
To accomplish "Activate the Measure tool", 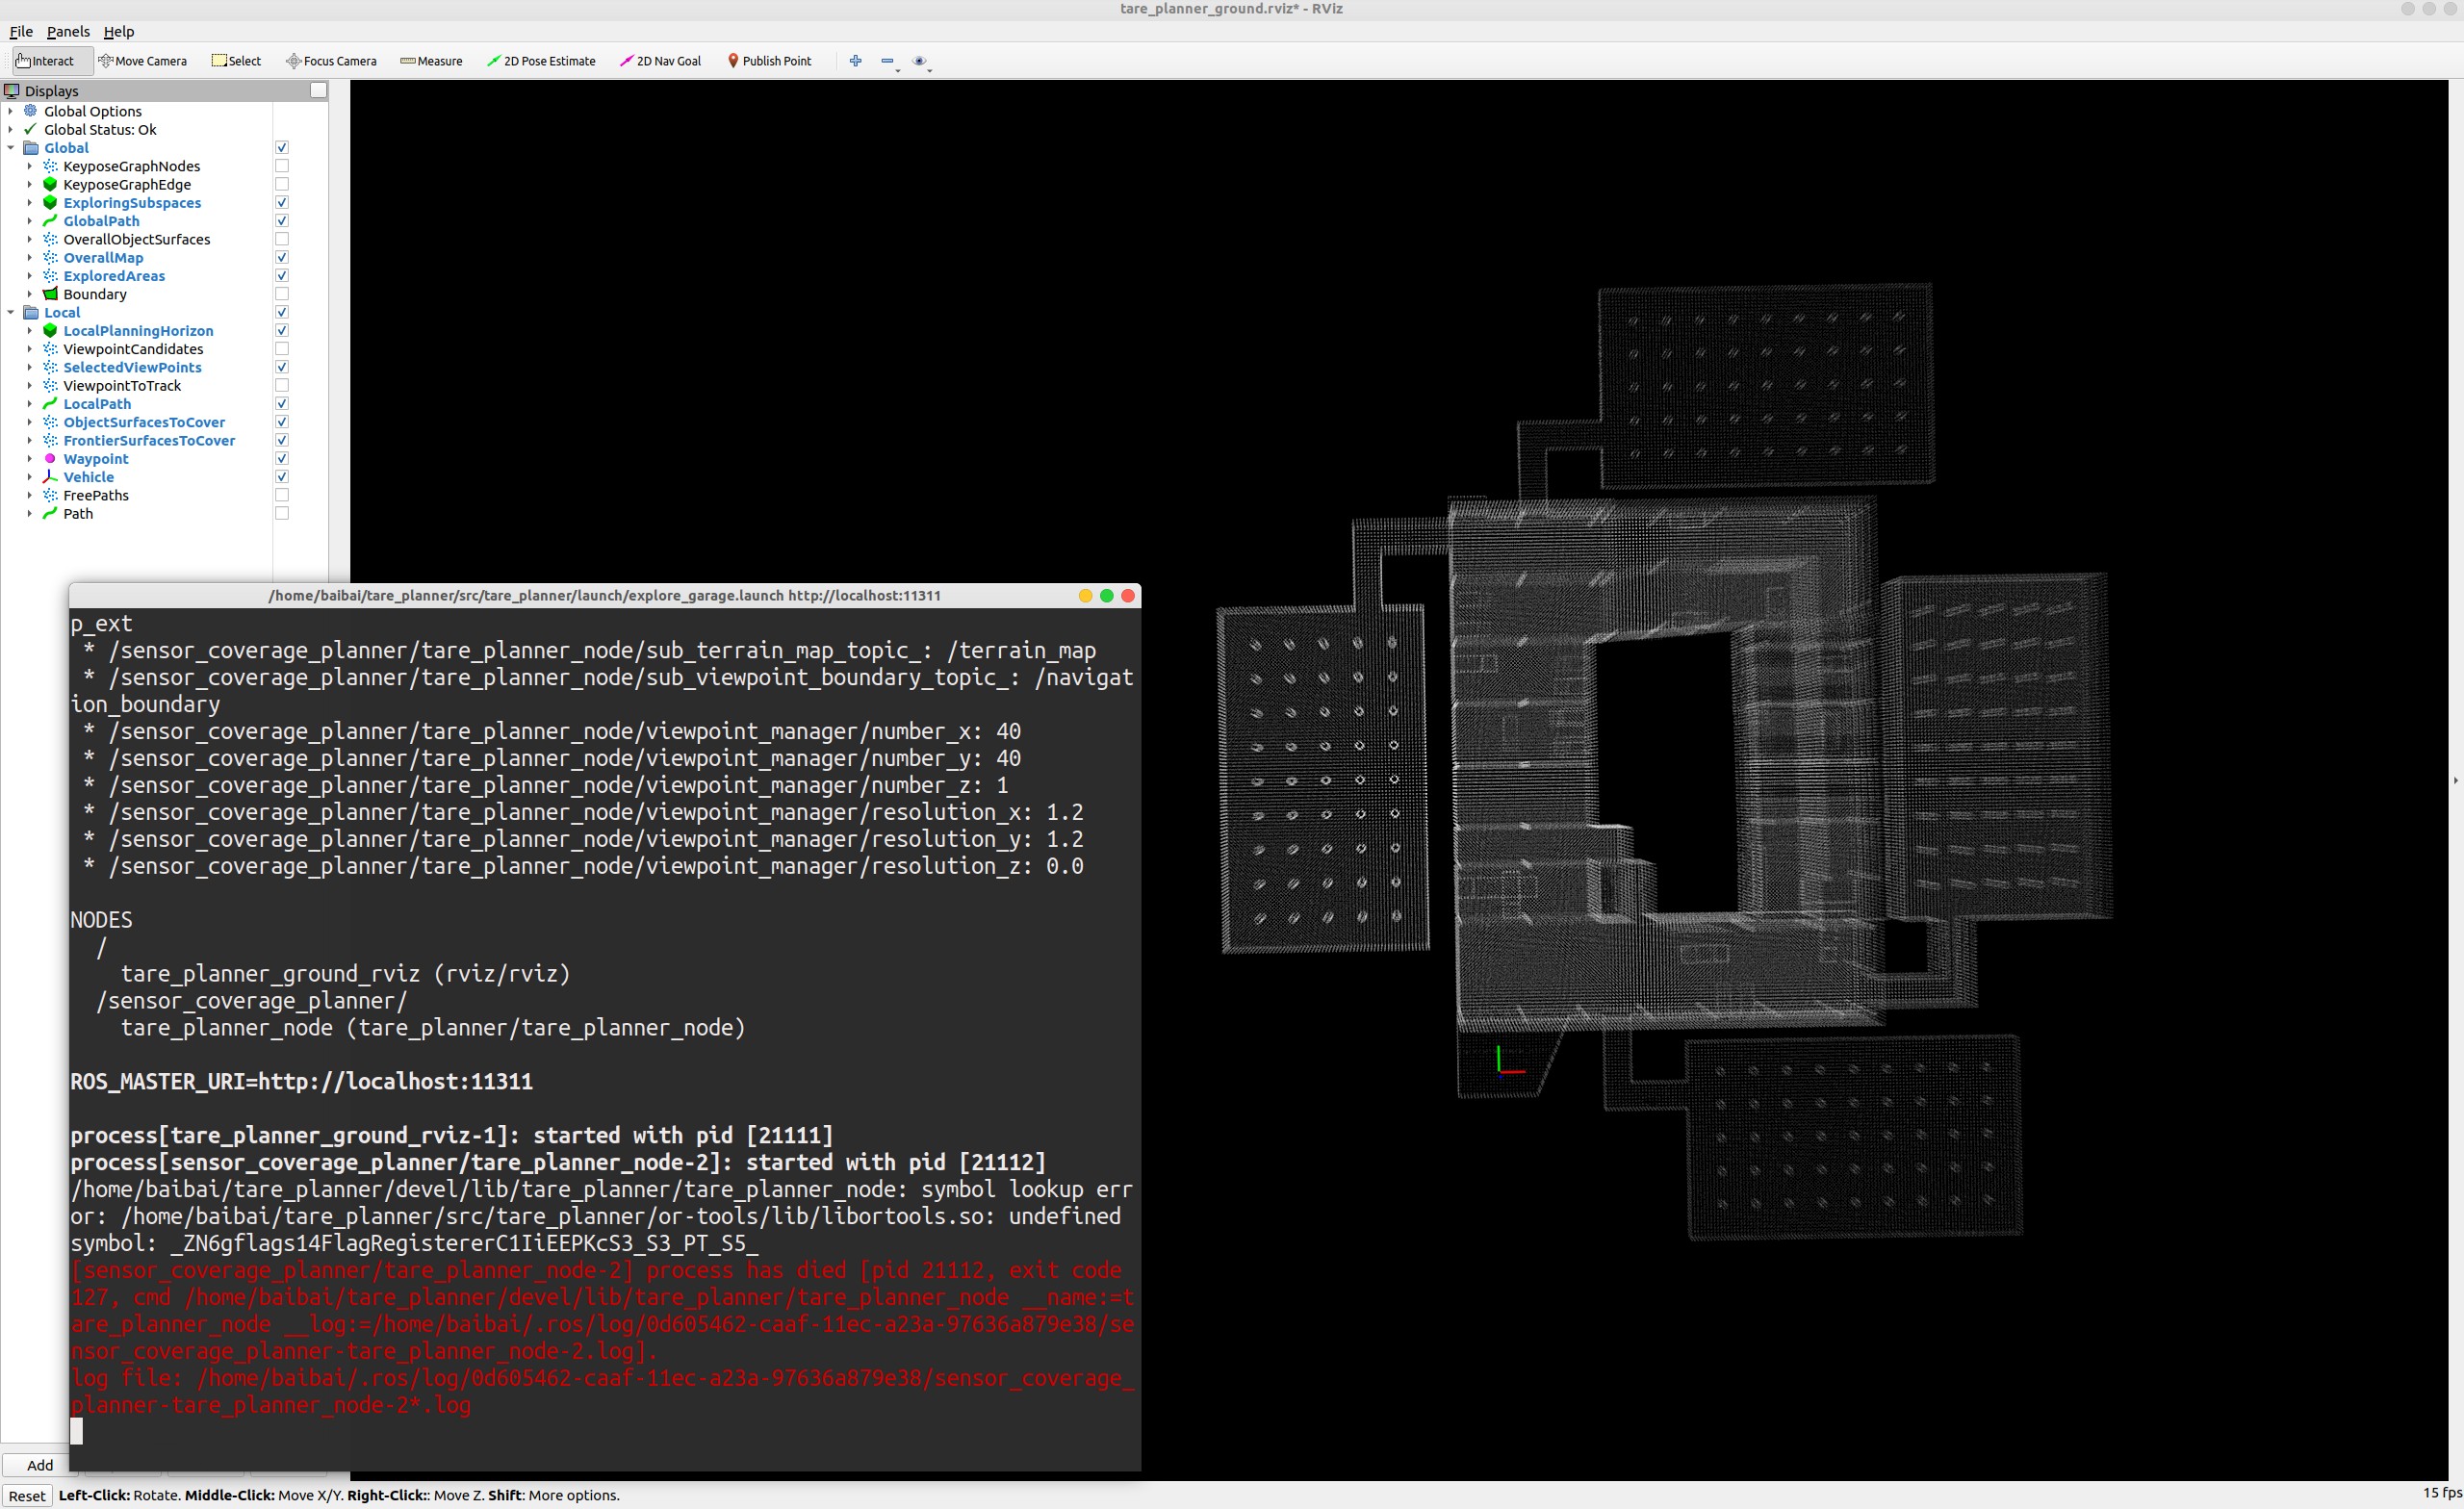I will click(431, 61).
